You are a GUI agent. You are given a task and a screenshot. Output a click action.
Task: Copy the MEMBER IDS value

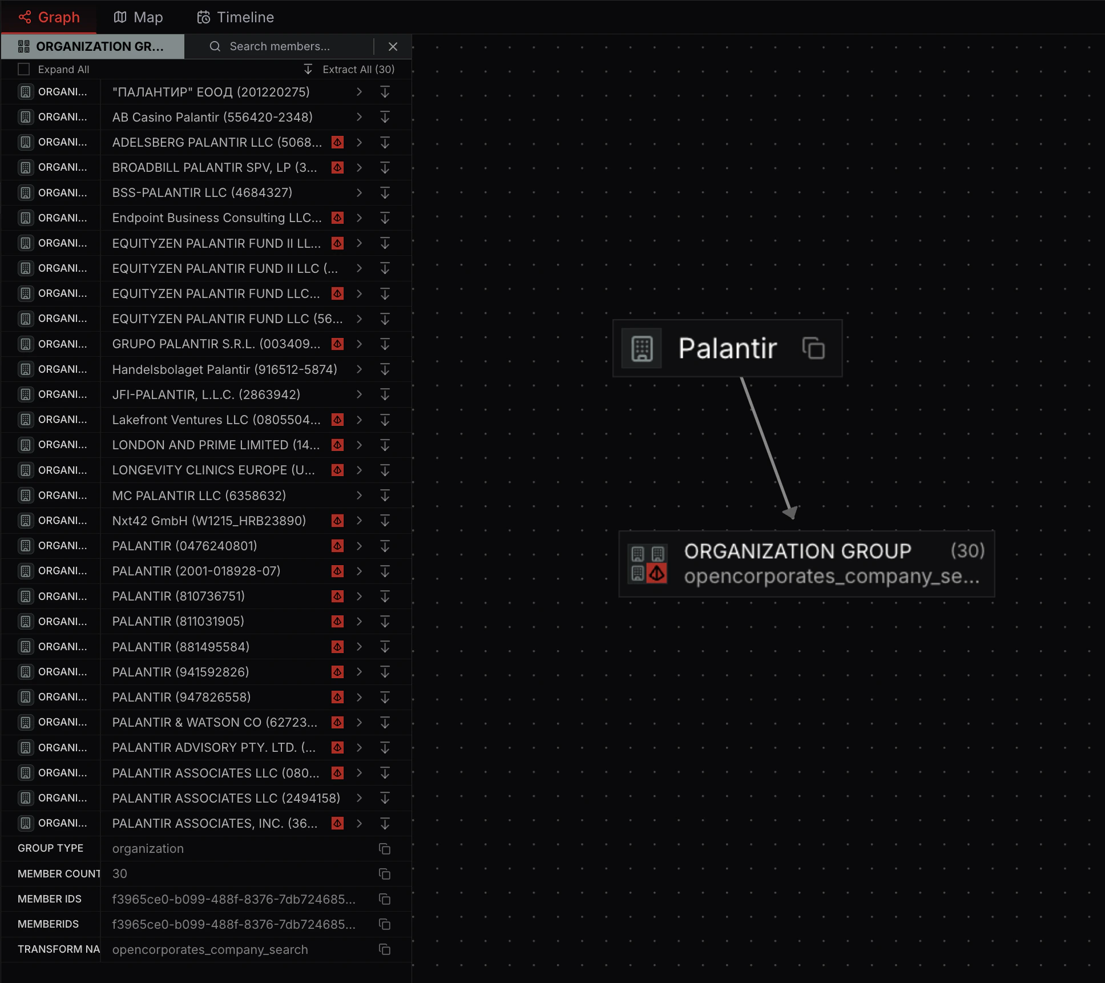click(x=385, y=899)
